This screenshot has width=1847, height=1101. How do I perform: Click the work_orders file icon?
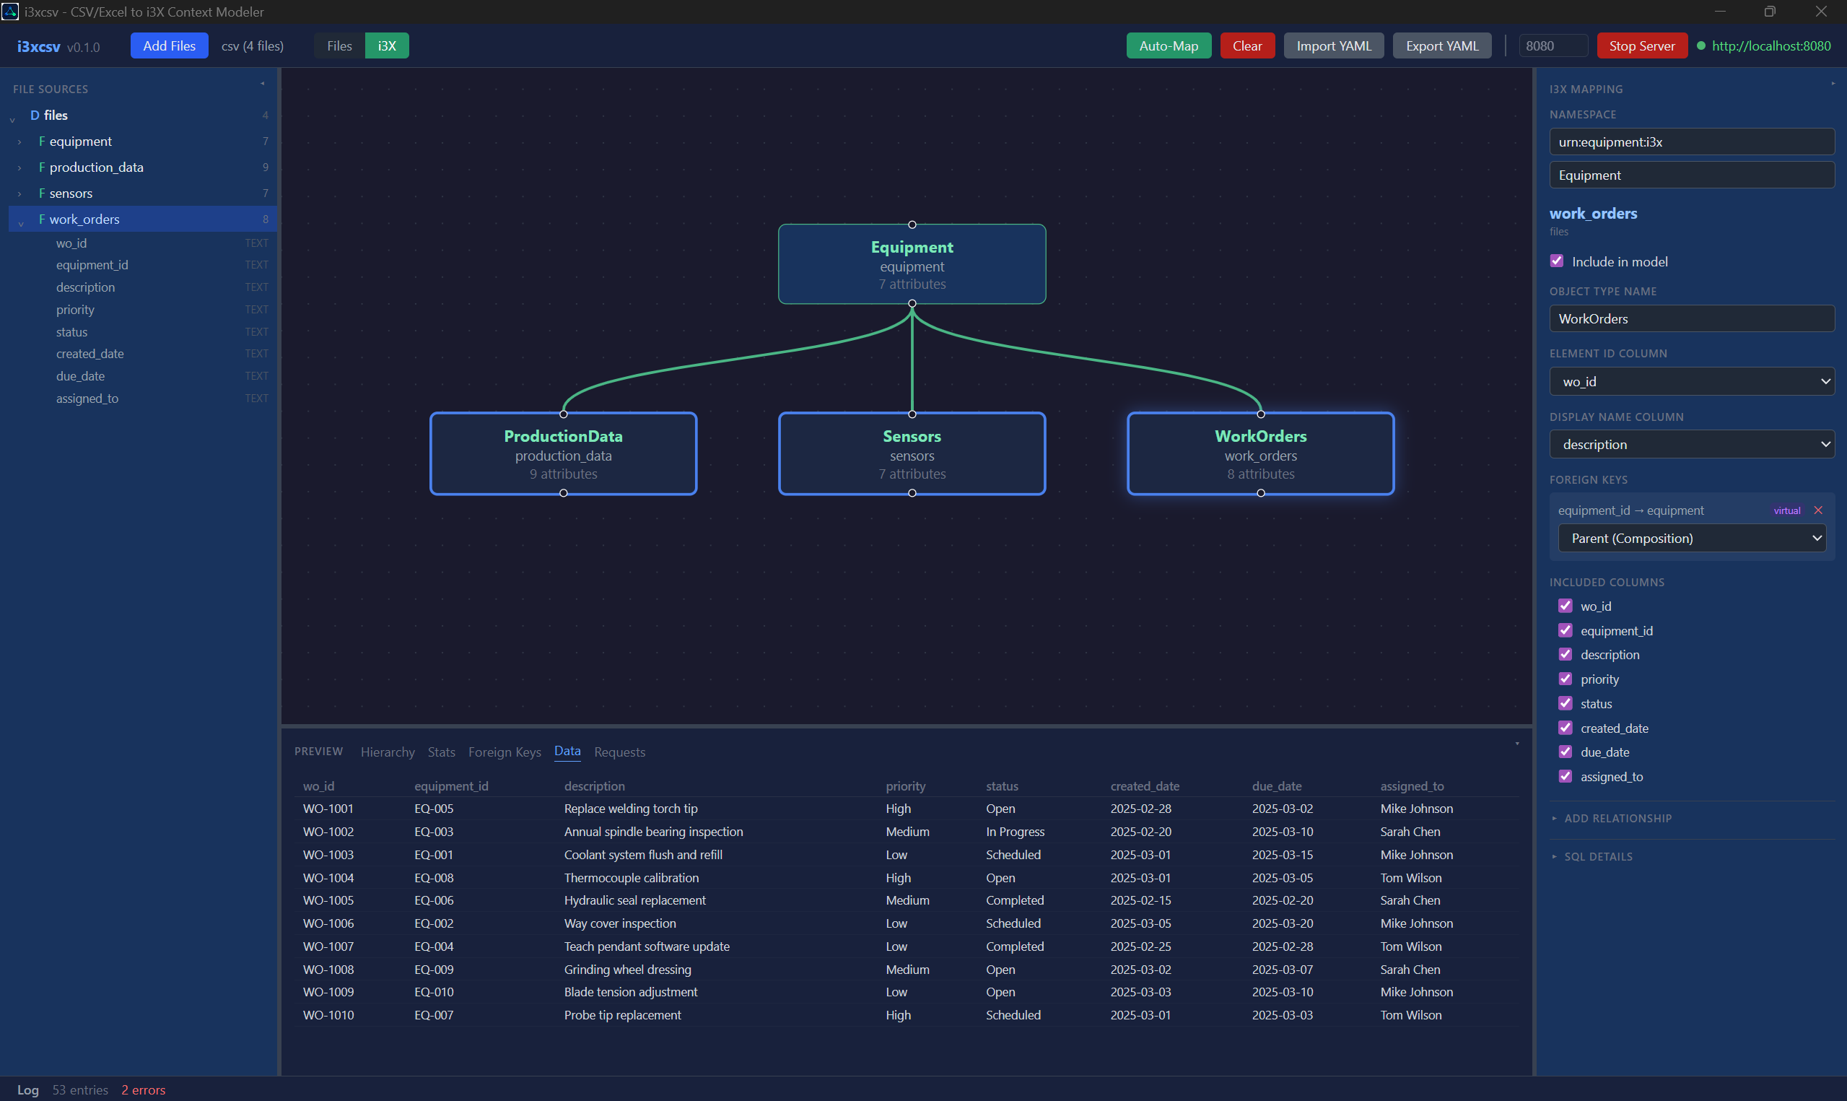(43, 219)
